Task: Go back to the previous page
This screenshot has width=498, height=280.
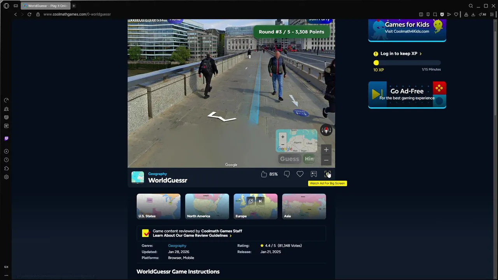Action: click(x=16, y=14)
